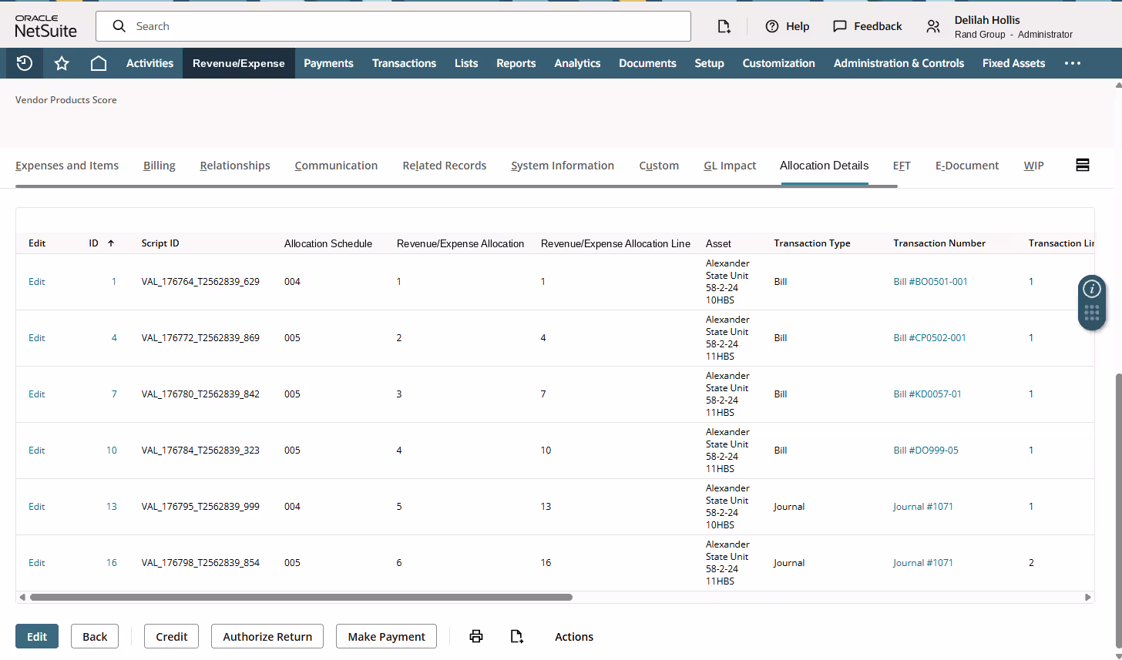Screen dimensions: 1122x660
Task: Switch to the Related Records tab
Action: [x=445, y=166]
